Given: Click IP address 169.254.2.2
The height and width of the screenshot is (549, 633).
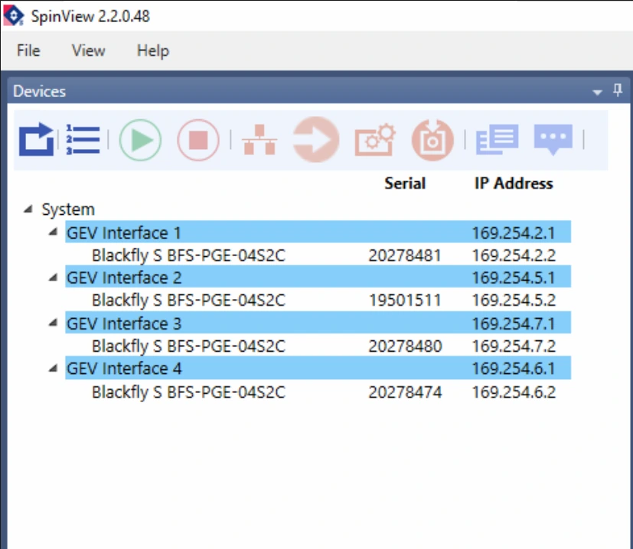Looking at the screenshot, I should coord(514,255).
